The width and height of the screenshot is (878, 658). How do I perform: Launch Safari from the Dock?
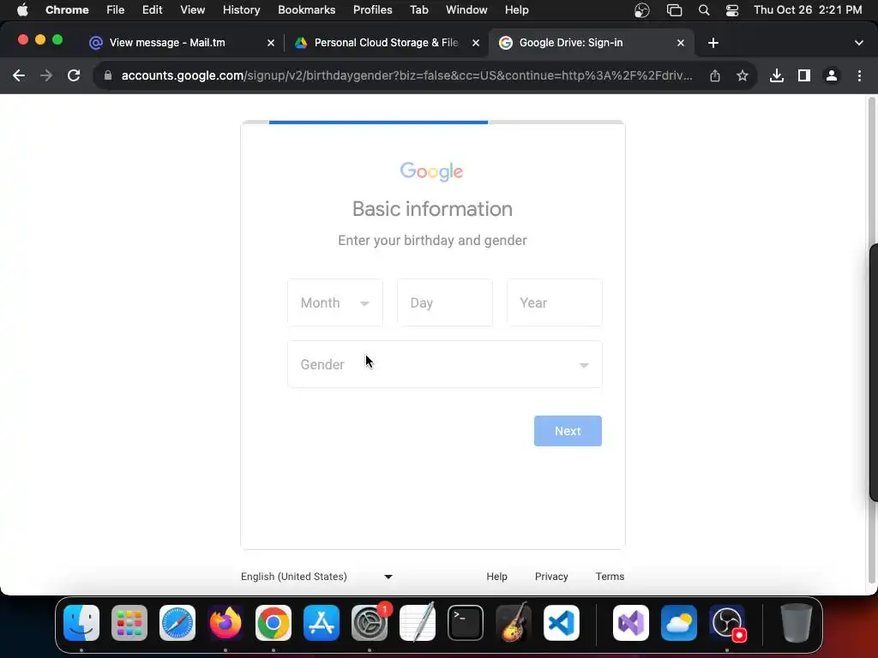[x=177, y=623]
